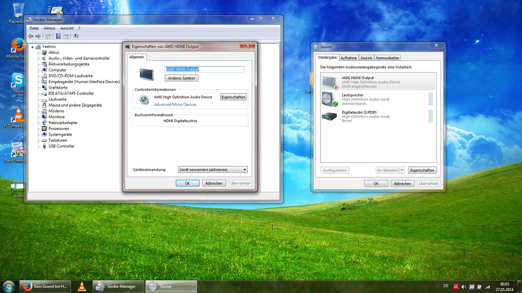
Task: Open the blue help toolbar icon
Action: click(58, 36)
